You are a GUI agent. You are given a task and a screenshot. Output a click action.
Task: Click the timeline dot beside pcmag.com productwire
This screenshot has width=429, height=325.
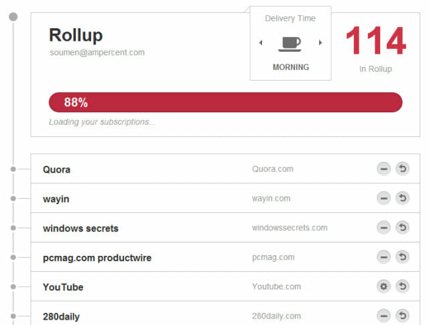click(13, 257)
